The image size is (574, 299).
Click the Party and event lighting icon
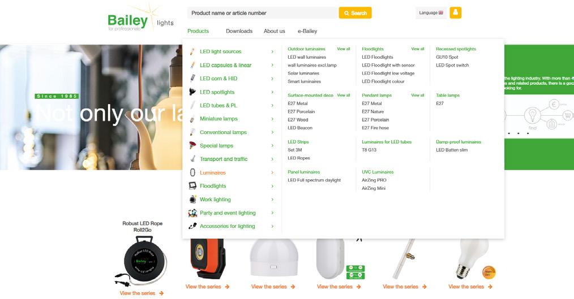(192, 213)
